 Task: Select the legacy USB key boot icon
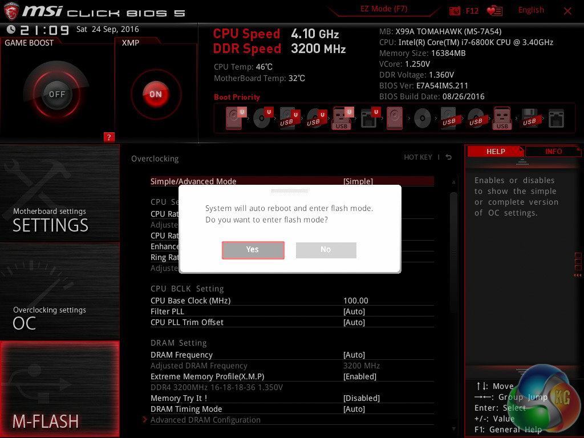click(502, 118)
